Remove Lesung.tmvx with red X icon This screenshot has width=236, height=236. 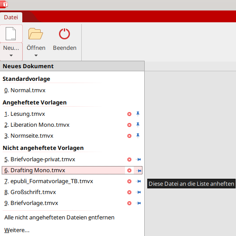click(x=129, y=114)
